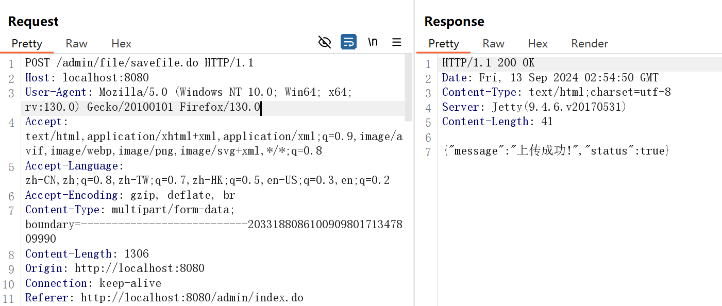Click the JSON message body in Response
The width and height of the screenshot is (722, 306).
pos(556,151)
